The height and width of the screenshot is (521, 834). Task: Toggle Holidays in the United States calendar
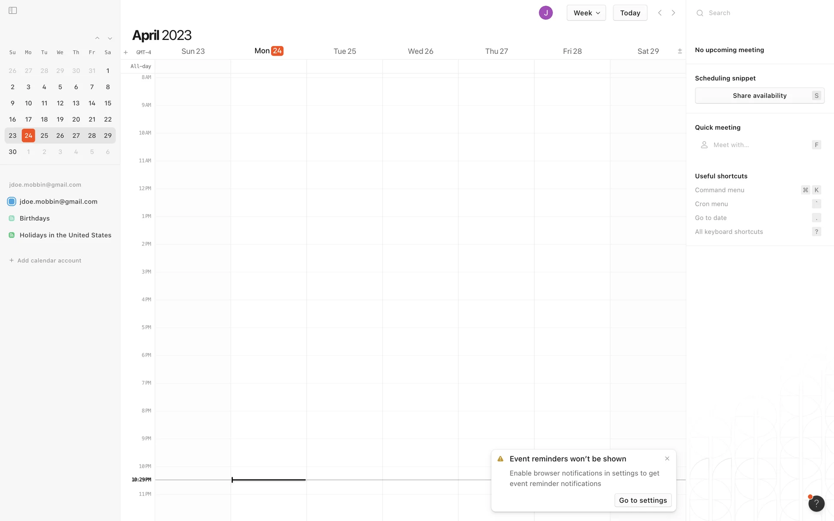12,235
